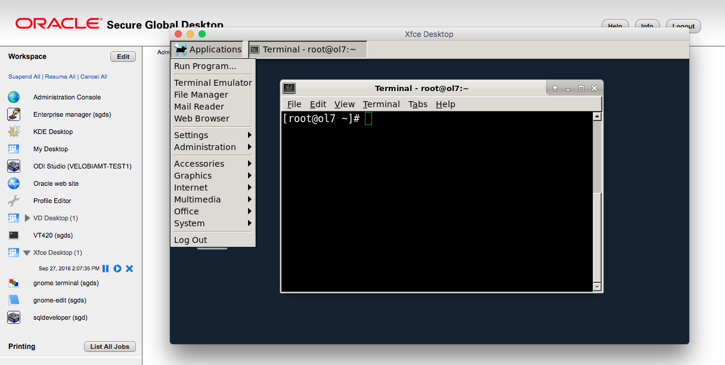Click the Workspace Edit button
The height and width of the screenshot is (365, 725).
click(123, 57)
